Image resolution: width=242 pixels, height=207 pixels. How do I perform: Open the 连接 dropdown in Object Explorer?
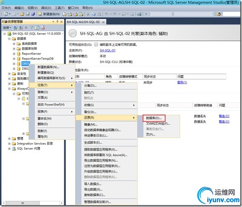(x=7, y=28)
